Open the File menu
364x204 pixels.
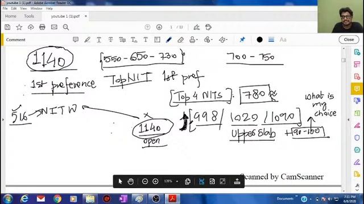tap(5, 8)
